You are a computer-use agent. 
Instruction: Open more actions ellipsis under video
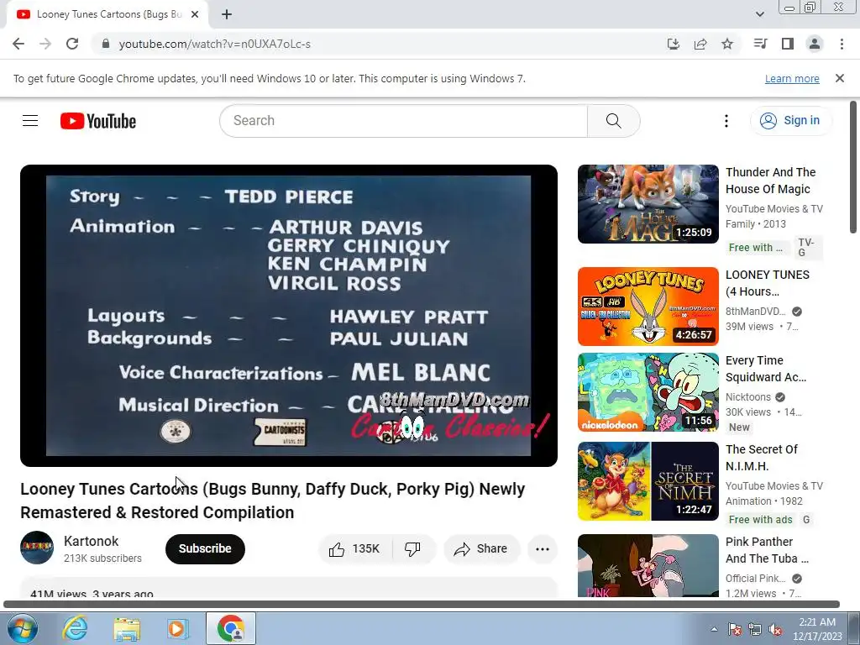click(543, 549)
